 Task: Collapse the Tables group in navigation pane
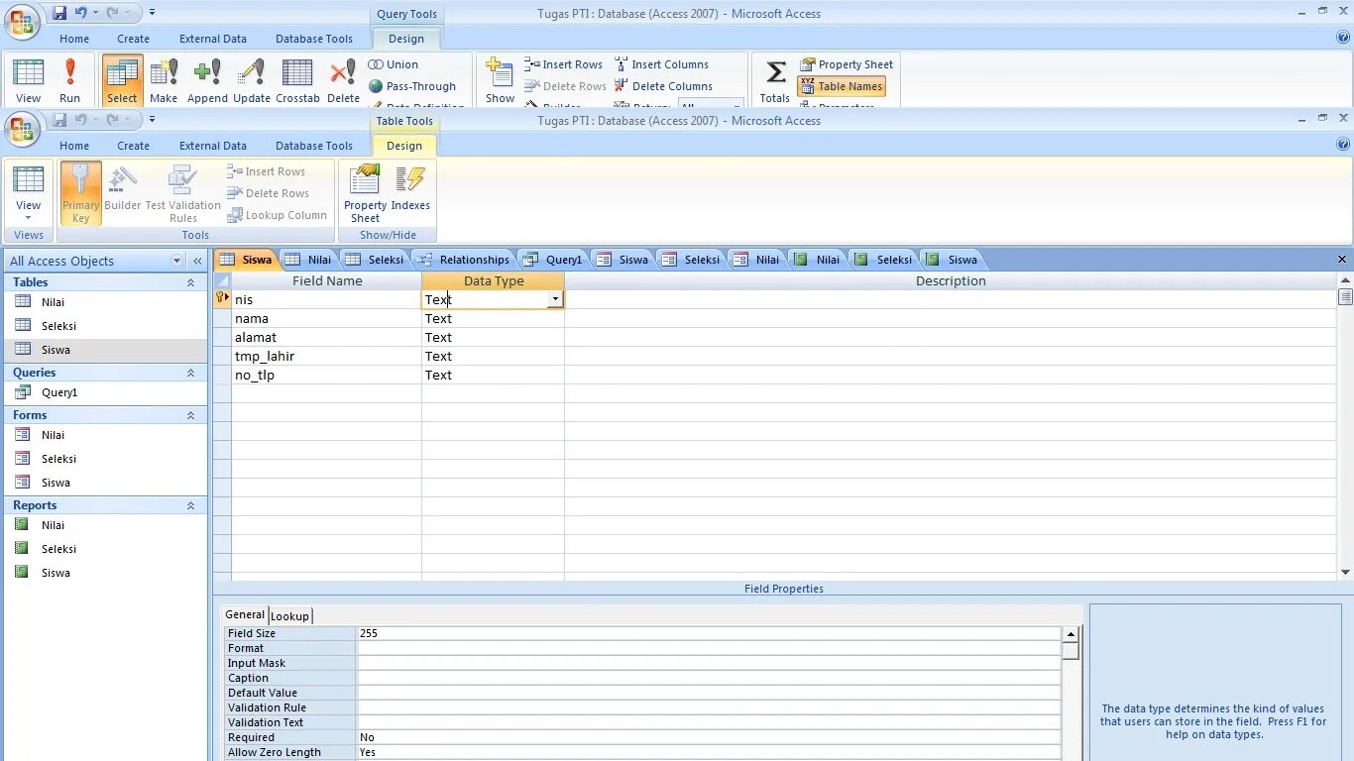tap(190, 282)
